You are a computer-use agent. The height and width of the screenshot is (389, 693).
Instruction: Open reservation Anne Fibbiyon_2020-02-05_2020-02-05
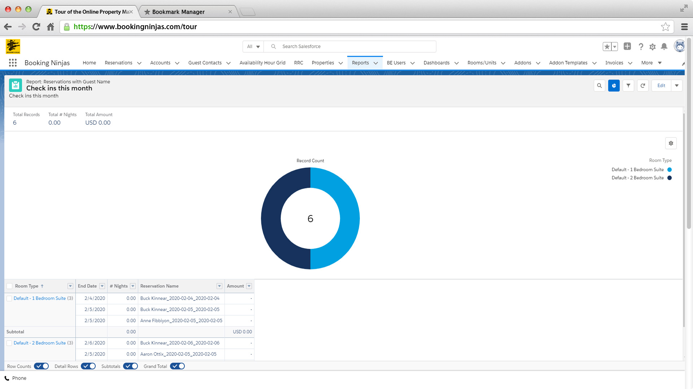[181, 321]
